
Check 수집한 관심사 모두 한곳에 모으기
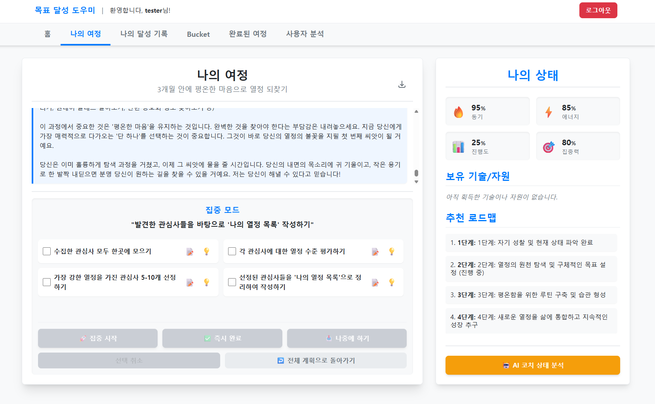click(47, 251)
